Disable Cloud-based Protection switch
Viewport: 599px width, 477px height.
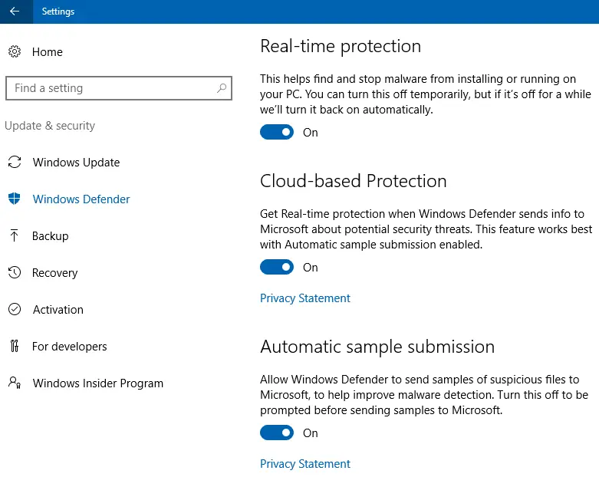(x=277, y=267)
